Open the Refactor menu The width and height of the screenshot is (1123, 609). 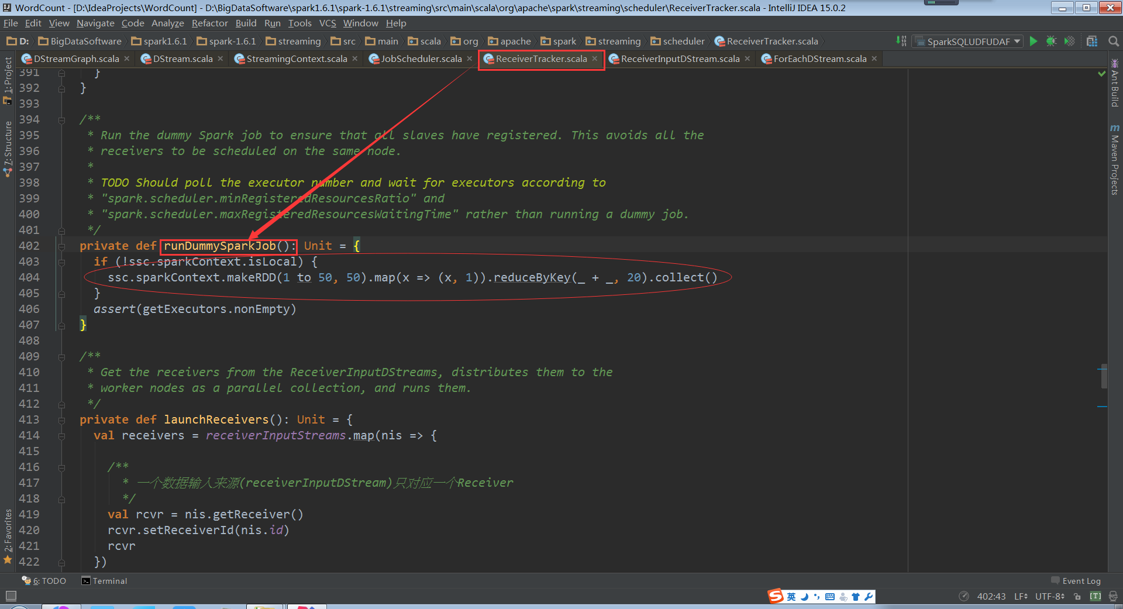[209, 23]
